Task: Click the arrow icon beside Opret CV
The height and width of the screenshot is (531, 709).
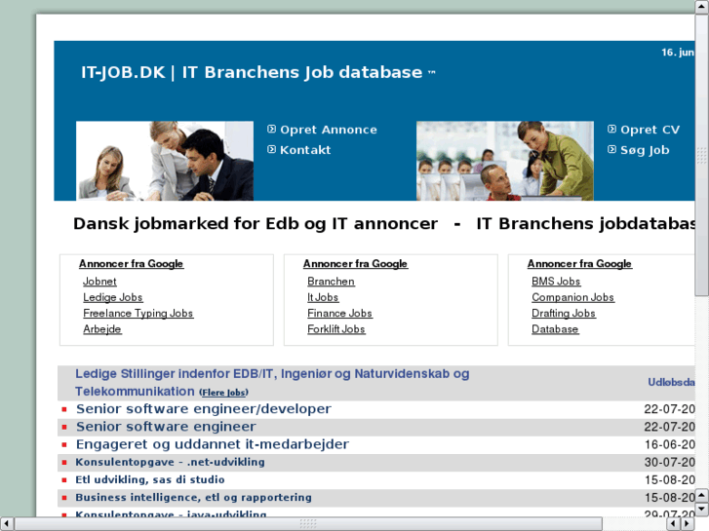Action: [x=611, y=130]
